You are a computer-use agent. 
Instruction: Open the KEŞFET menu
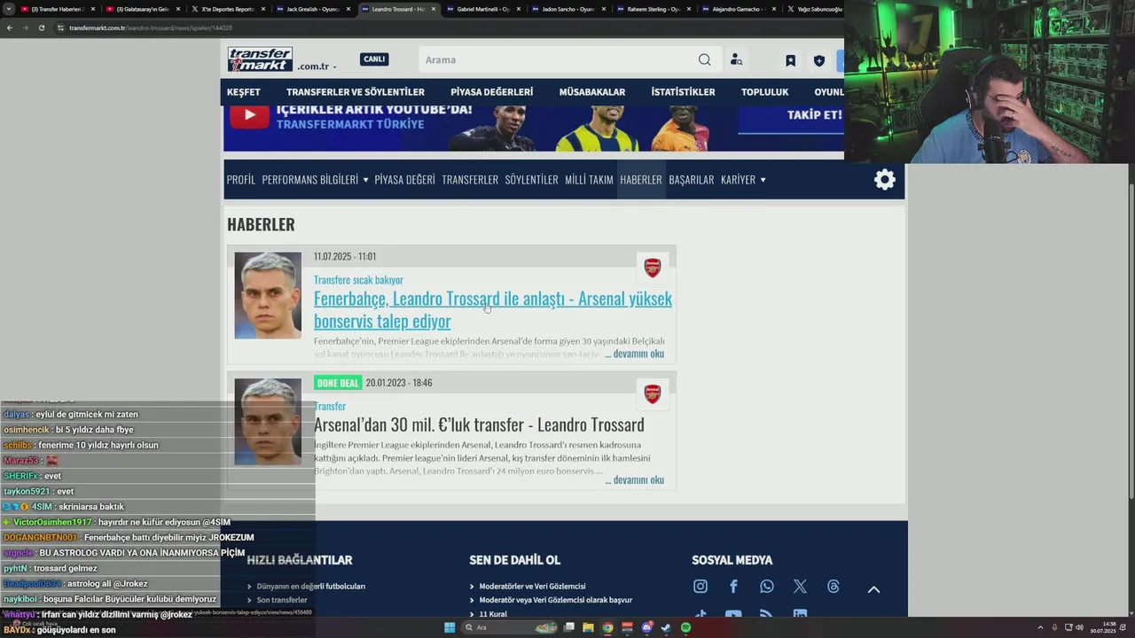point(243,92)
